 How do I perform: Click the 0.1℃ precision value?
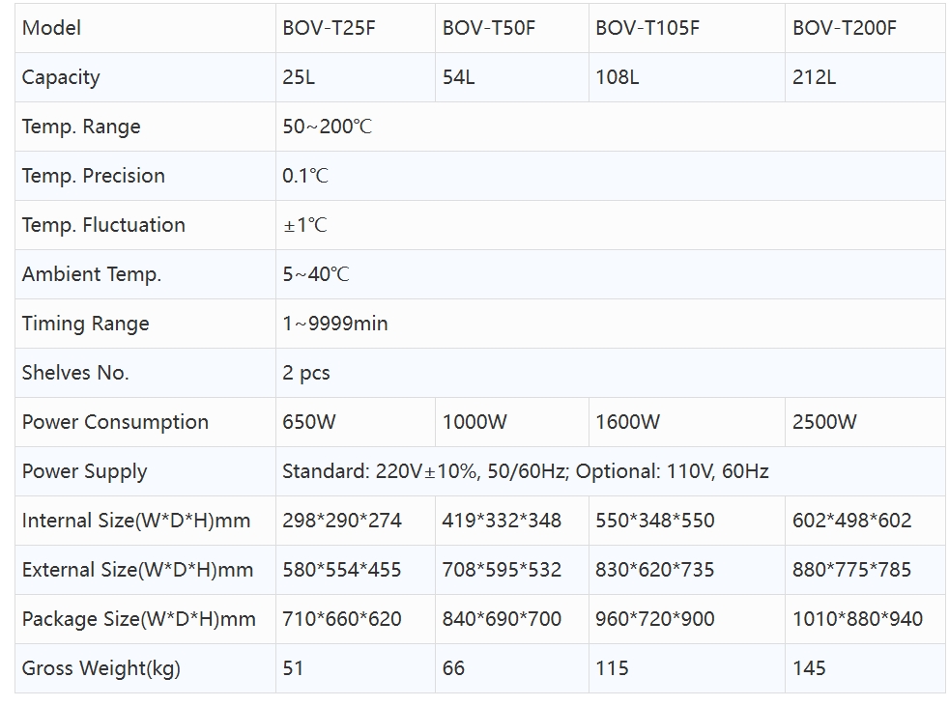coord(305,176)
